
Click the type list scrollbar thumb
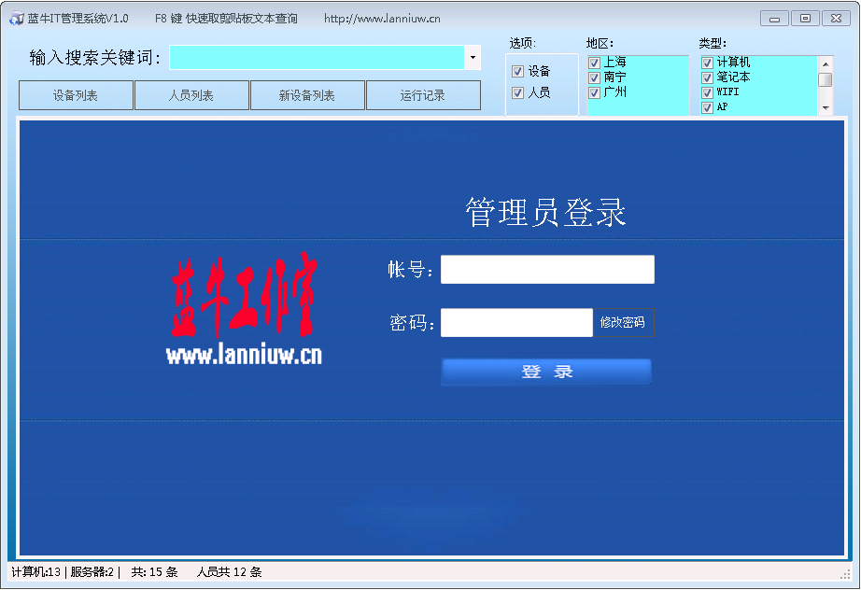826,79
